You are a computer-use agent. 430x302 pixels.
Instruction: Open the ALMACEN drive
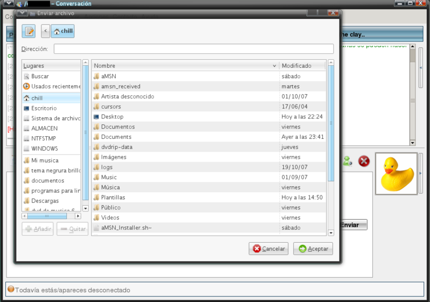click(51, 128)
